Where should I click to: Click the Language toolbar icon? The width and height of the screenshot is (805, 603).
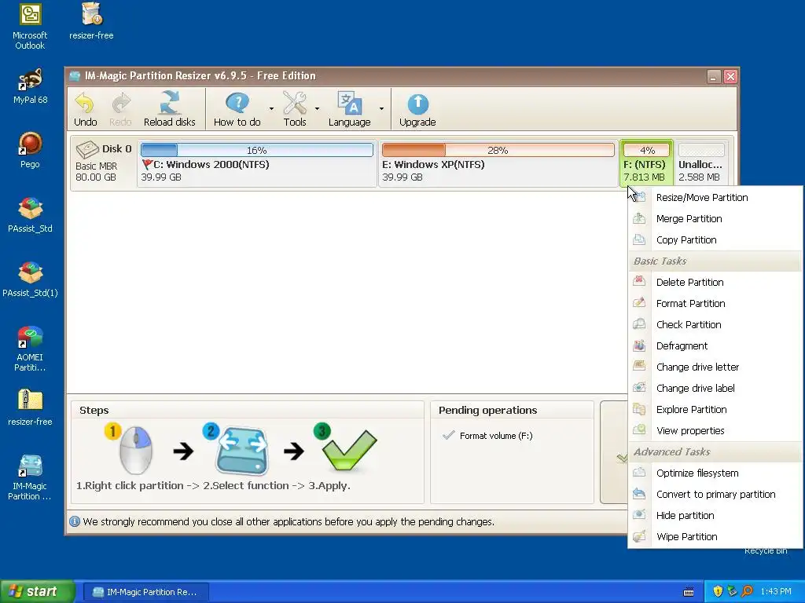(x=349, y=103)
